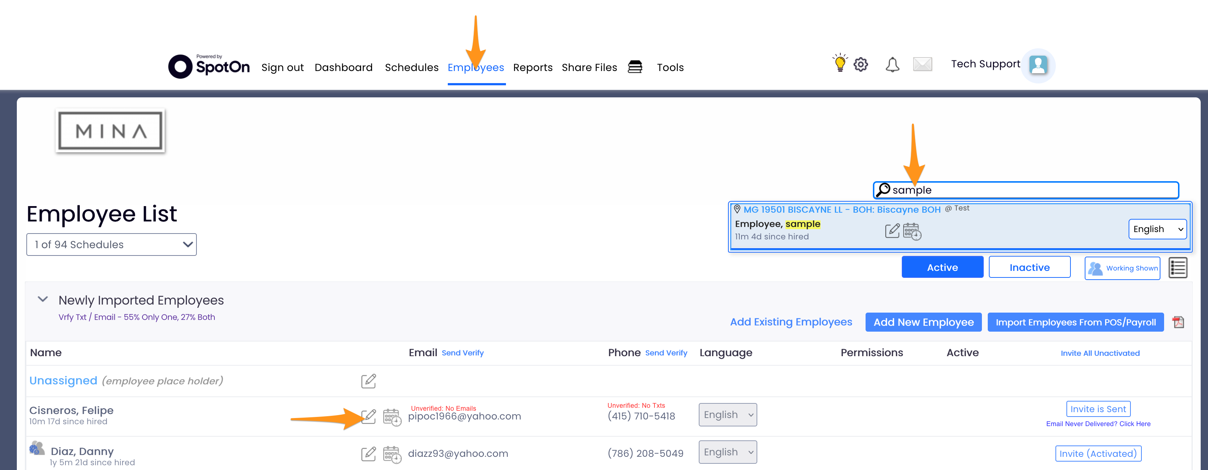Edit the Unassigned placeholder pencil icon

(369, 381)
